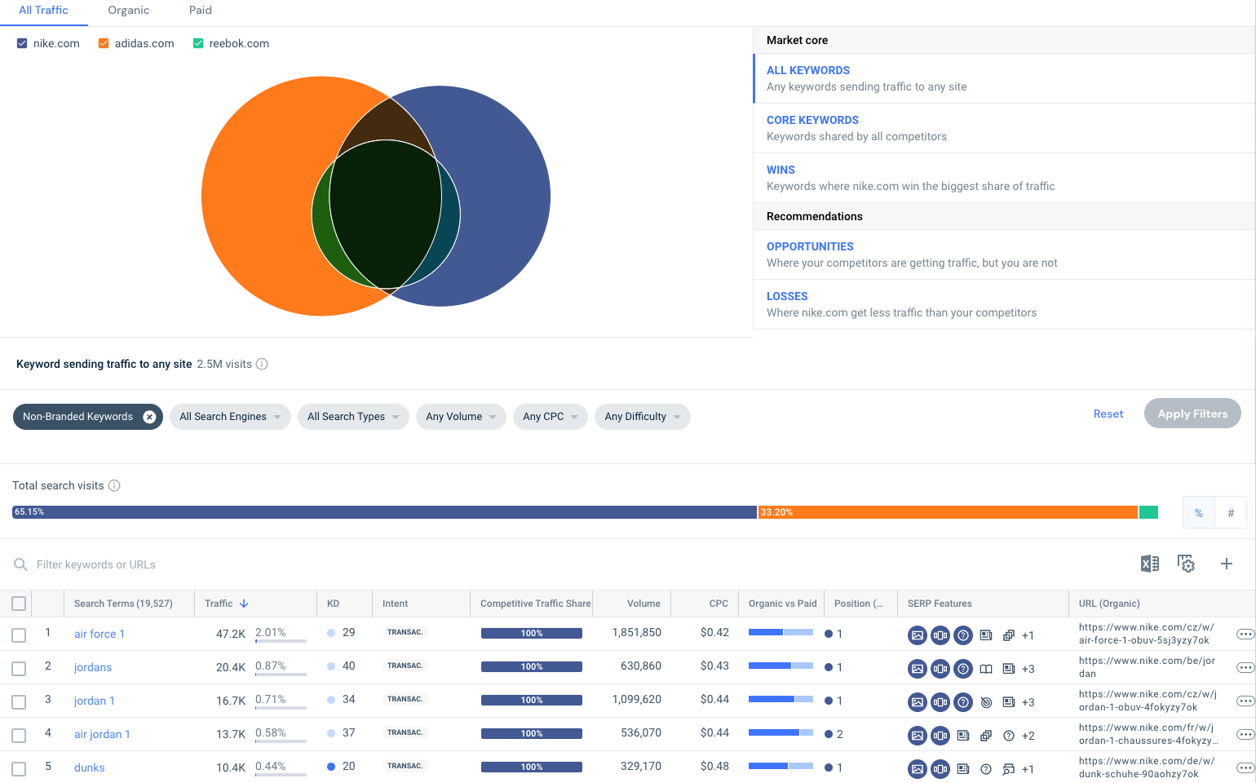Open more options for air force 1 row
Viewport: 1256px width, 783px height.
(x=1245, y=635)
